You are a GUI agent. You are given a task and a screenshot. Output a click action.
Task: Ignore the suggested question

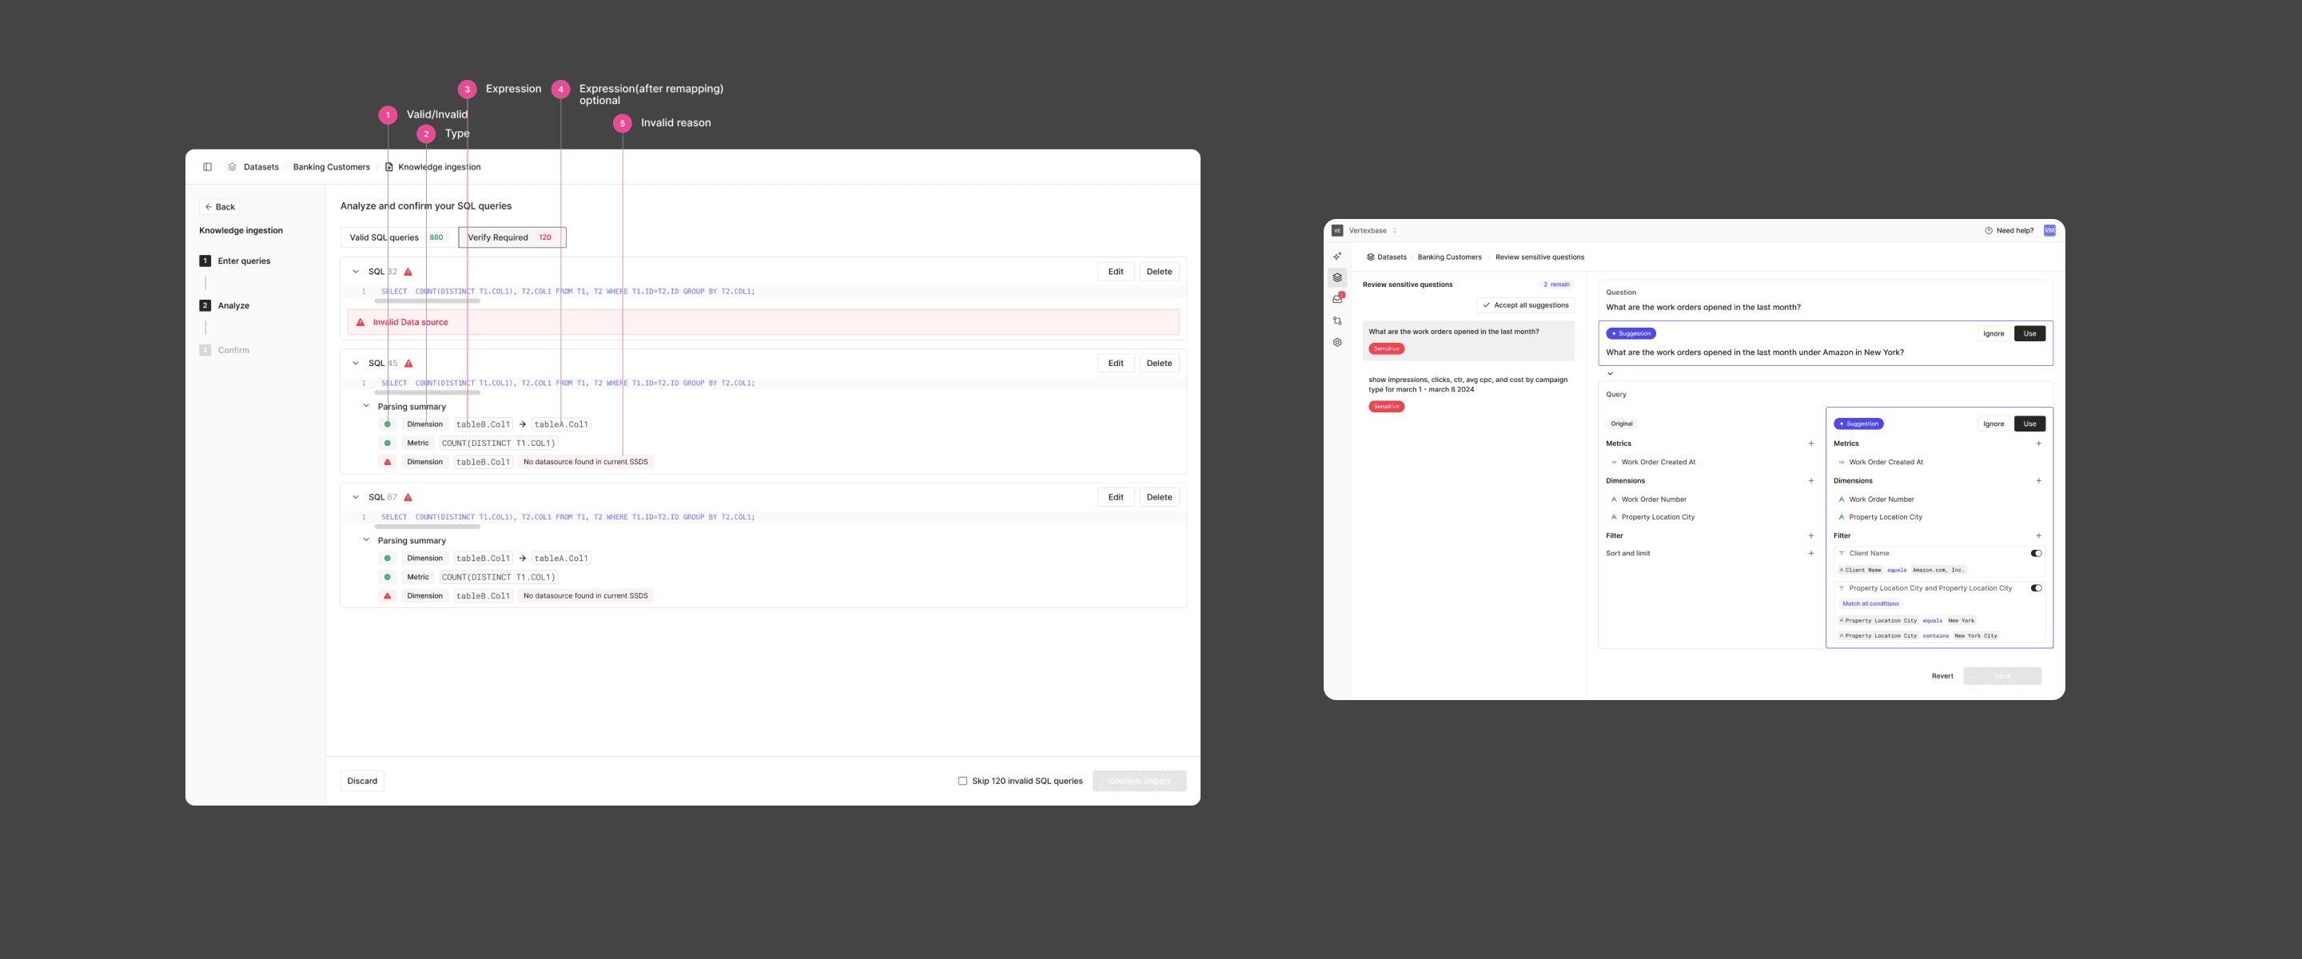1993,334
